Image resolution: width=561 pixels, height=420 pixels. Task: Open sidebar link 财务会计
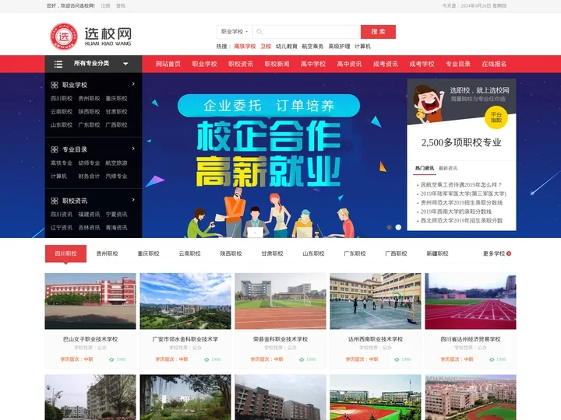pyautogui.click(x=89, y=176)
